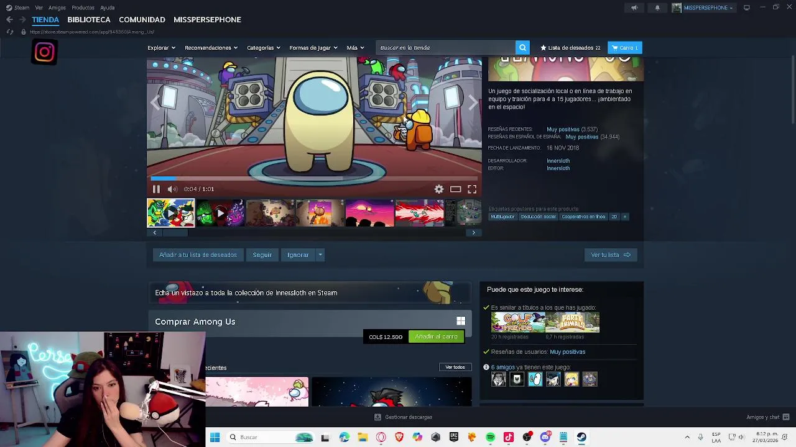Open the Ver menu

[x=39, y=7]
